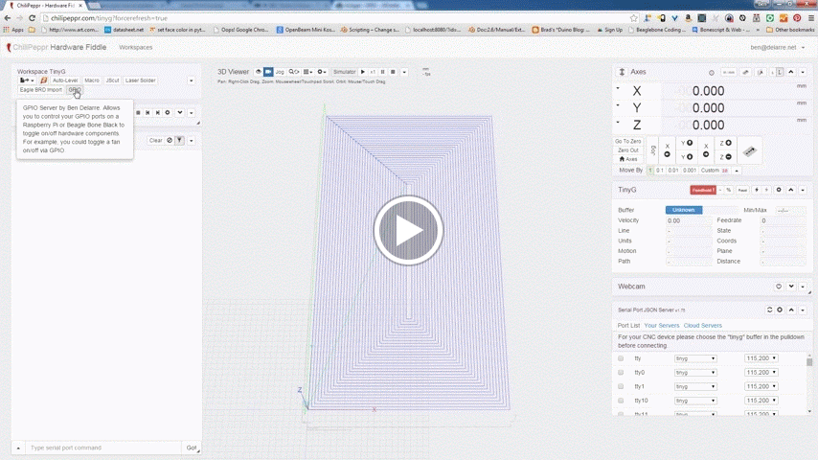Click the Go To Zero button
The height and width of the screenshot is (460, 818).
click(x=628, y=141)
